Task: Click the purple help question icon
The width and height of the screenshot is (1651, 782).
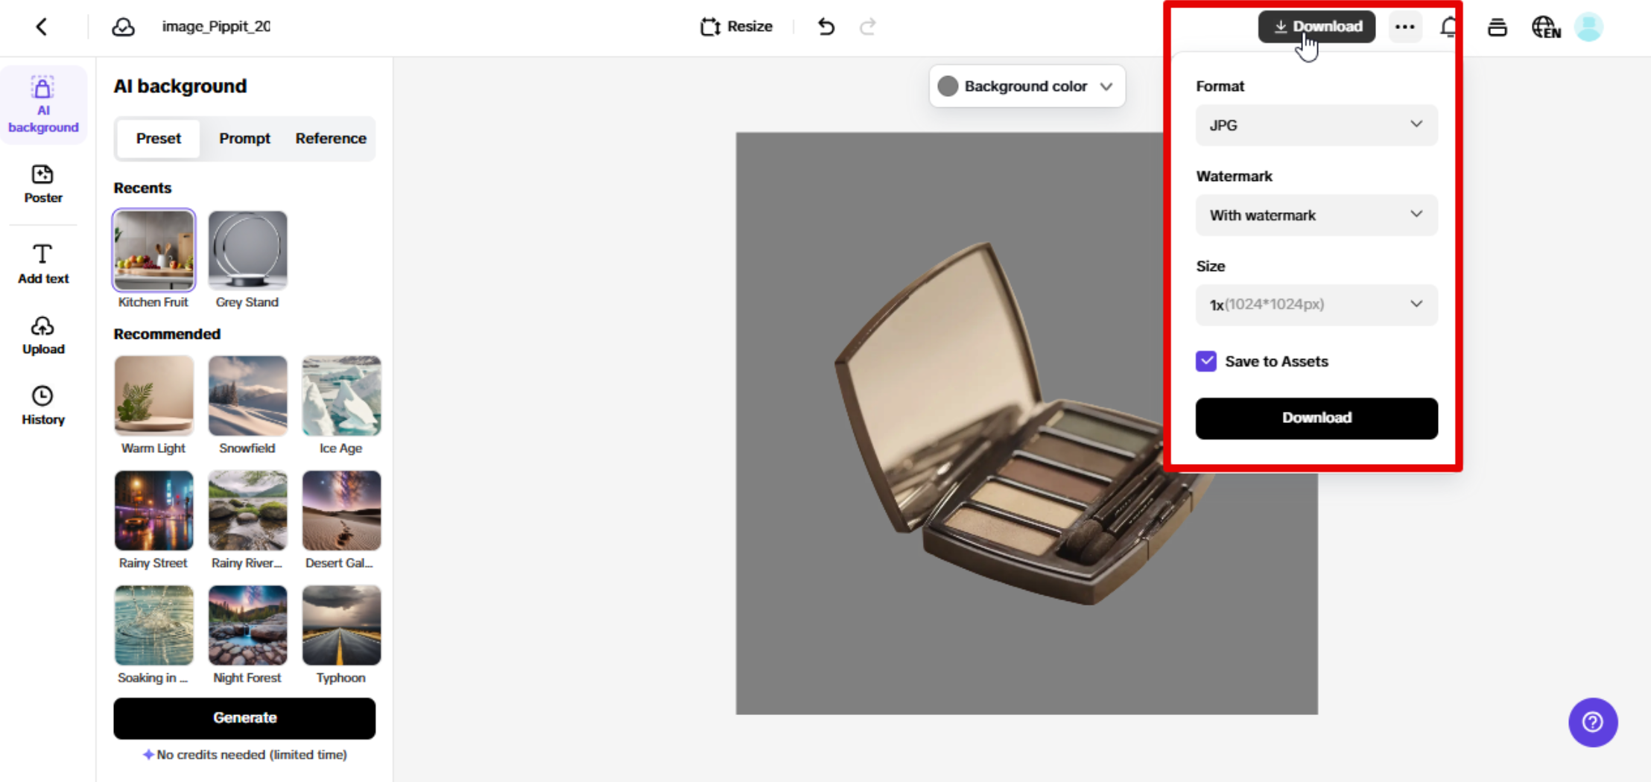Action: pyautogui.click(x=1592, y=722)
